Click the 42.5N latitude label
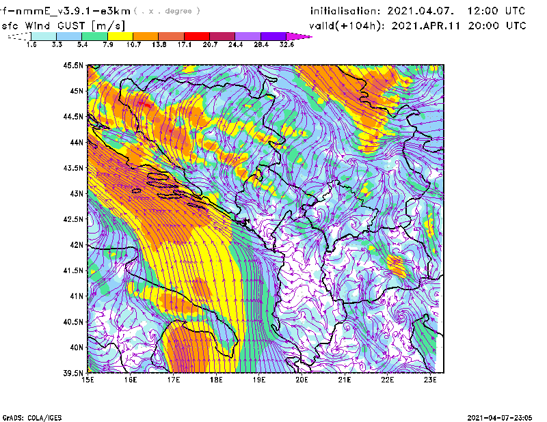This screenshot has width=547, height=422. [74, 219]
